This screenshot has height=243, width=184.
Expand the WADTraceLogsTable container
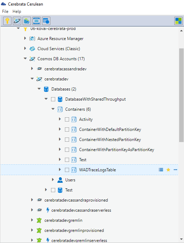tap(60, 170)
